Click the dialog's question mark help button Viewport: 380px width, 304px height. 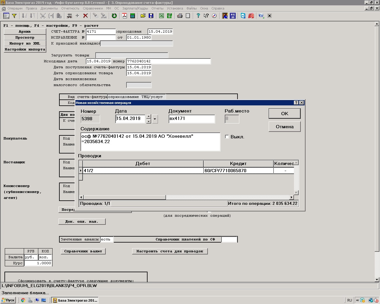coord(296,102)
